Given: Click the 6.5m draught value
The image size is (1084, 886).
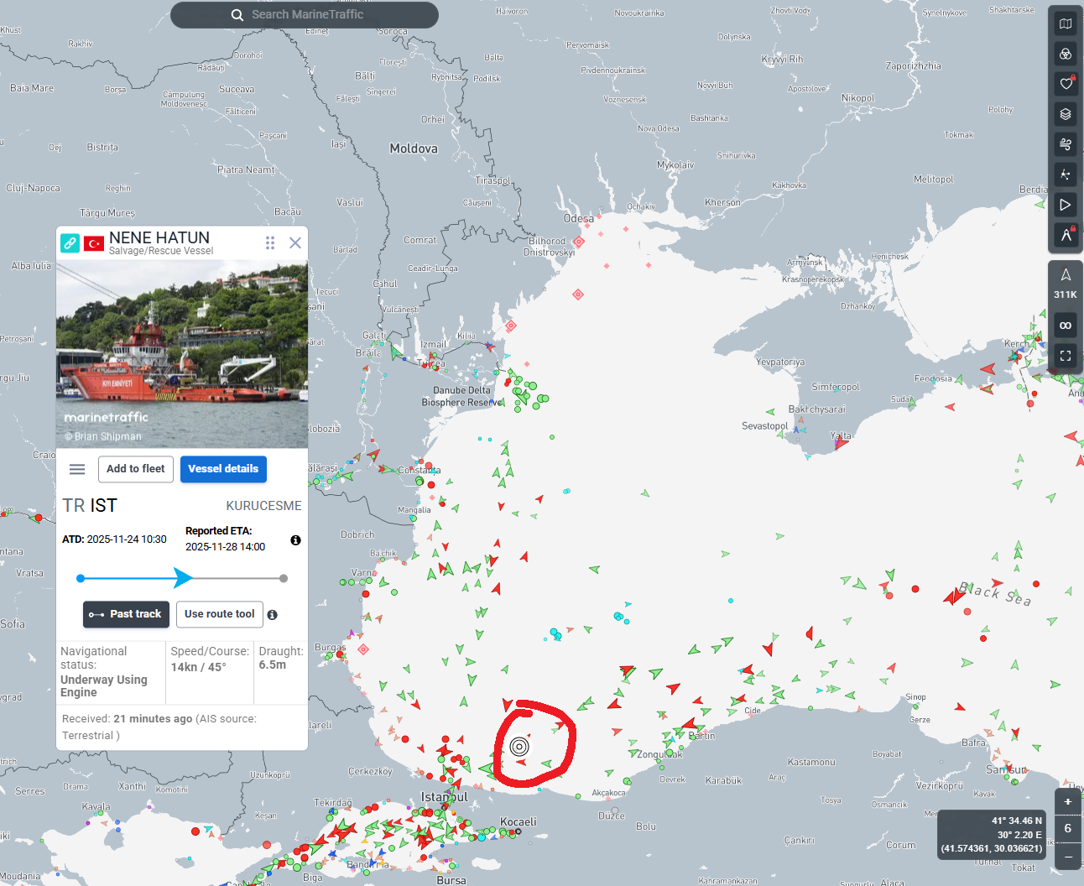Looking at the screenshot, I should coord(273,664).
